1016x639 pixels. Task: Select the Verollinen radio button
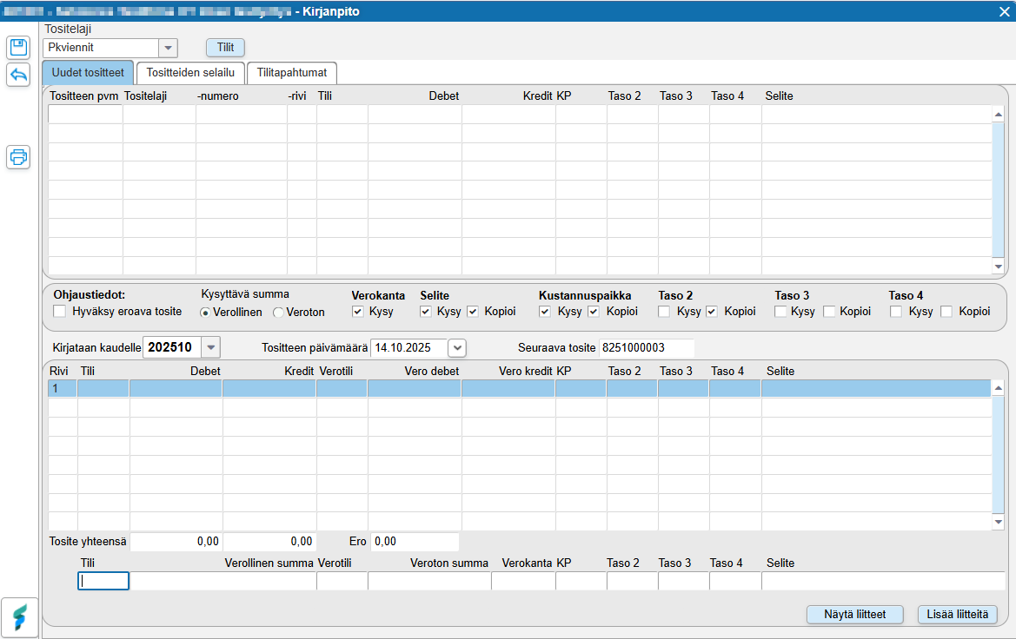(205, 313)
